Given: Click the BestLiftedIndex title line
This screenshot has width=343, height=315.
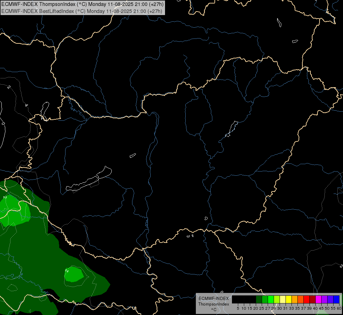Looking at the screenshot, I should pyautogui.click(x=82, y=11).
